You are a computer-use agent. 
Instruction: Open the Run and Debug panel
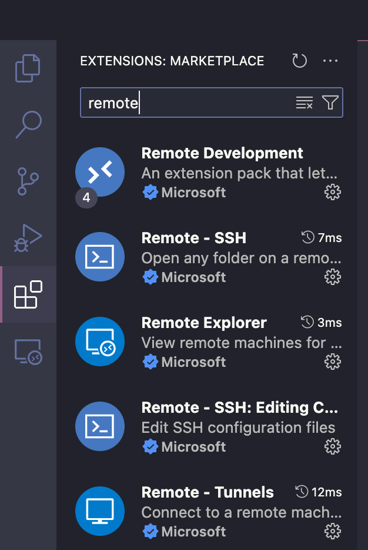click(x=28, y=238)
